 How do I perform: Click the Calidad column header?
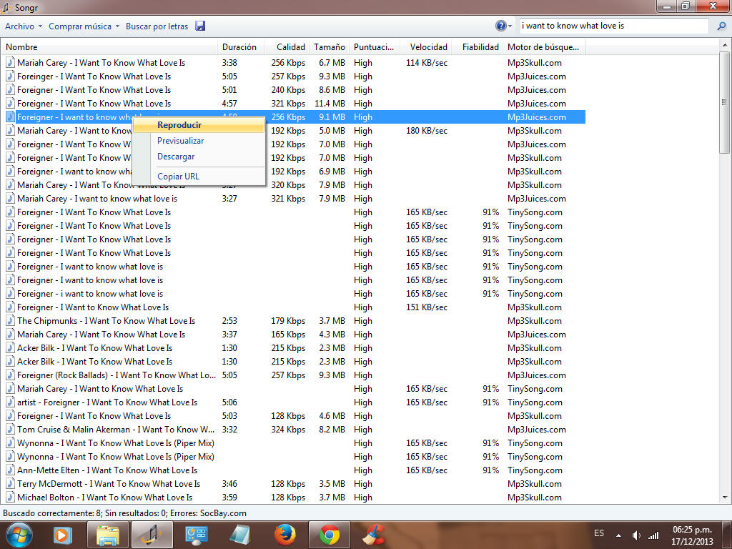coord(290,47)
